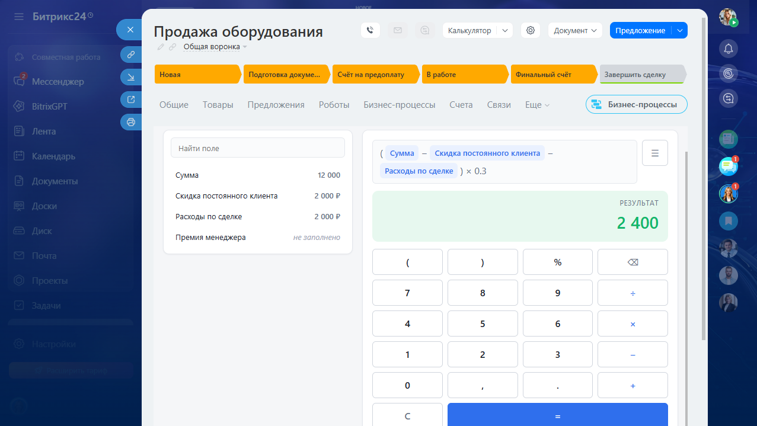Viewport: 757px width, 426px height.
Task: Select Сумма field in field list
Action: 258,175
